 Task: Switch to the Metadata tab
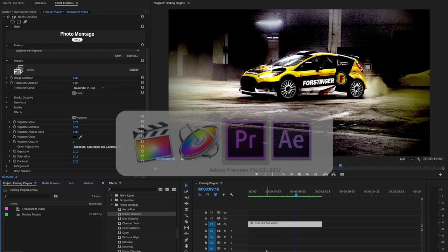(x=40, y=3)
